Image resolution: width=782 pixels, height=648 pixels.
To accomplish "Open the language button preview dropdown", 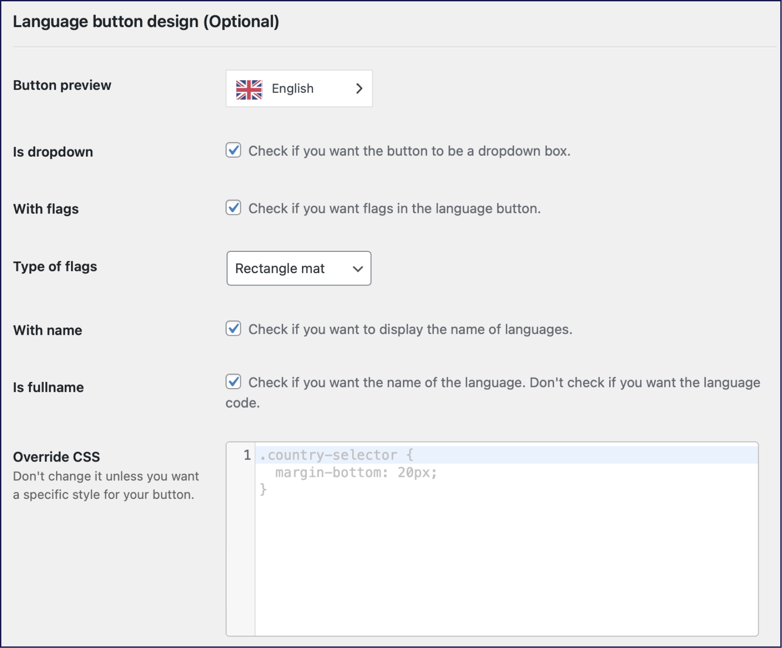I will pyautogui.click(x=299, y=88).
